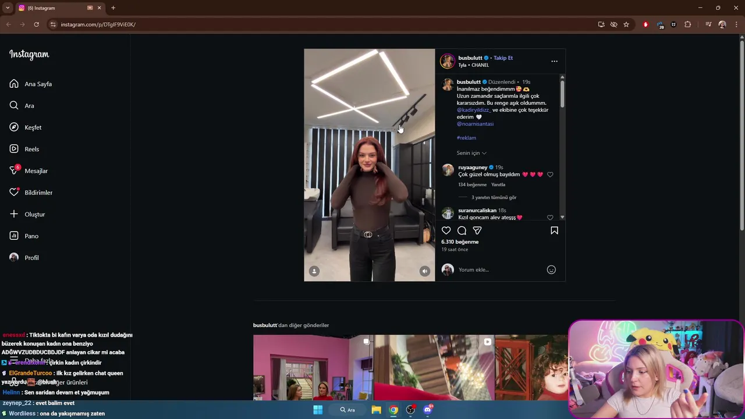
Task: Open File Explorer from taskbar
Action: pyautogui.click(x=377, y=410)
